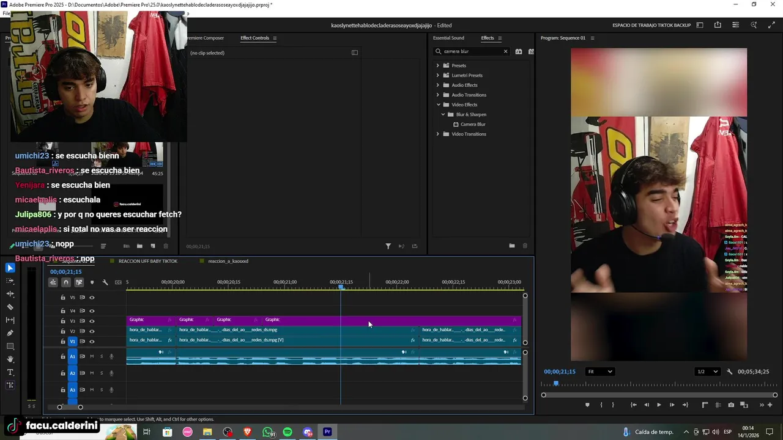Screen dimensions: 783x440
Task: Open Timeline Display Settings wrench
Action: click(x=105, y=282)
